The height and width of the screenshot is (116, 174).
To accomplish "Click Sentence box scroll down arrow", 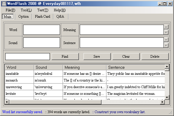I will pyautogui.click(x=166, y=46).
